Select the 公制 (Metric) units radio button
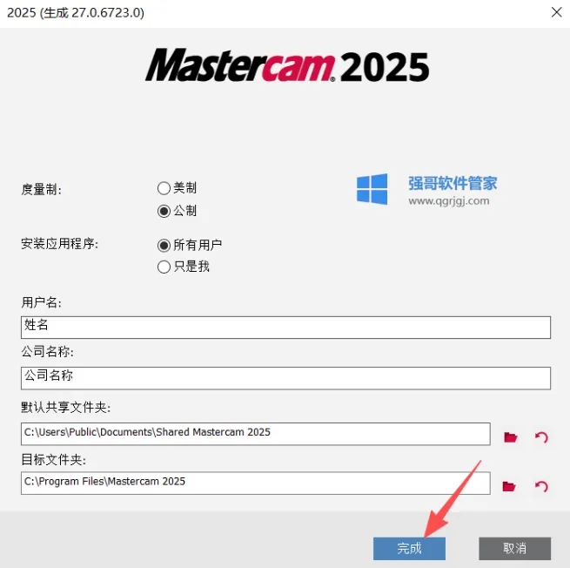570x568 pixels. [x=164, y=211]
